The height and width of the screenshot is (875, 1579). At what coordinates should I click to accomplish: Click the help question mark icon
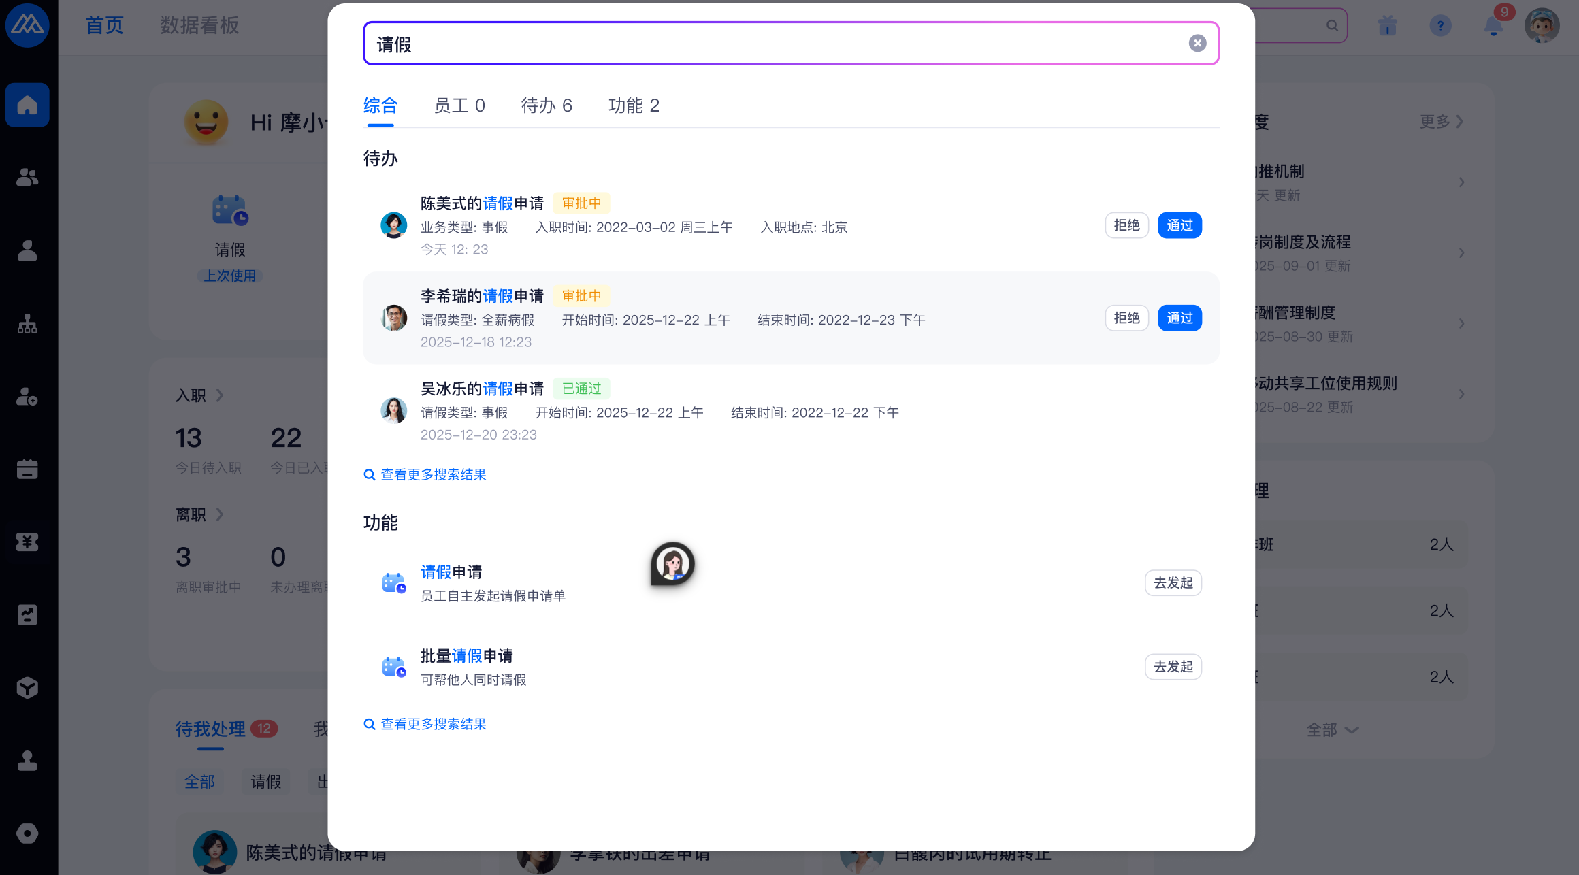1440,27
